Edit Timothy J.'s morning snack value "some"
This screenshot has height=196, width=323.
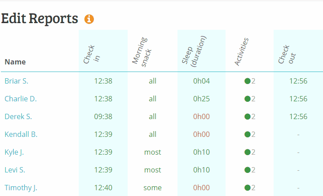click(153, 188)
